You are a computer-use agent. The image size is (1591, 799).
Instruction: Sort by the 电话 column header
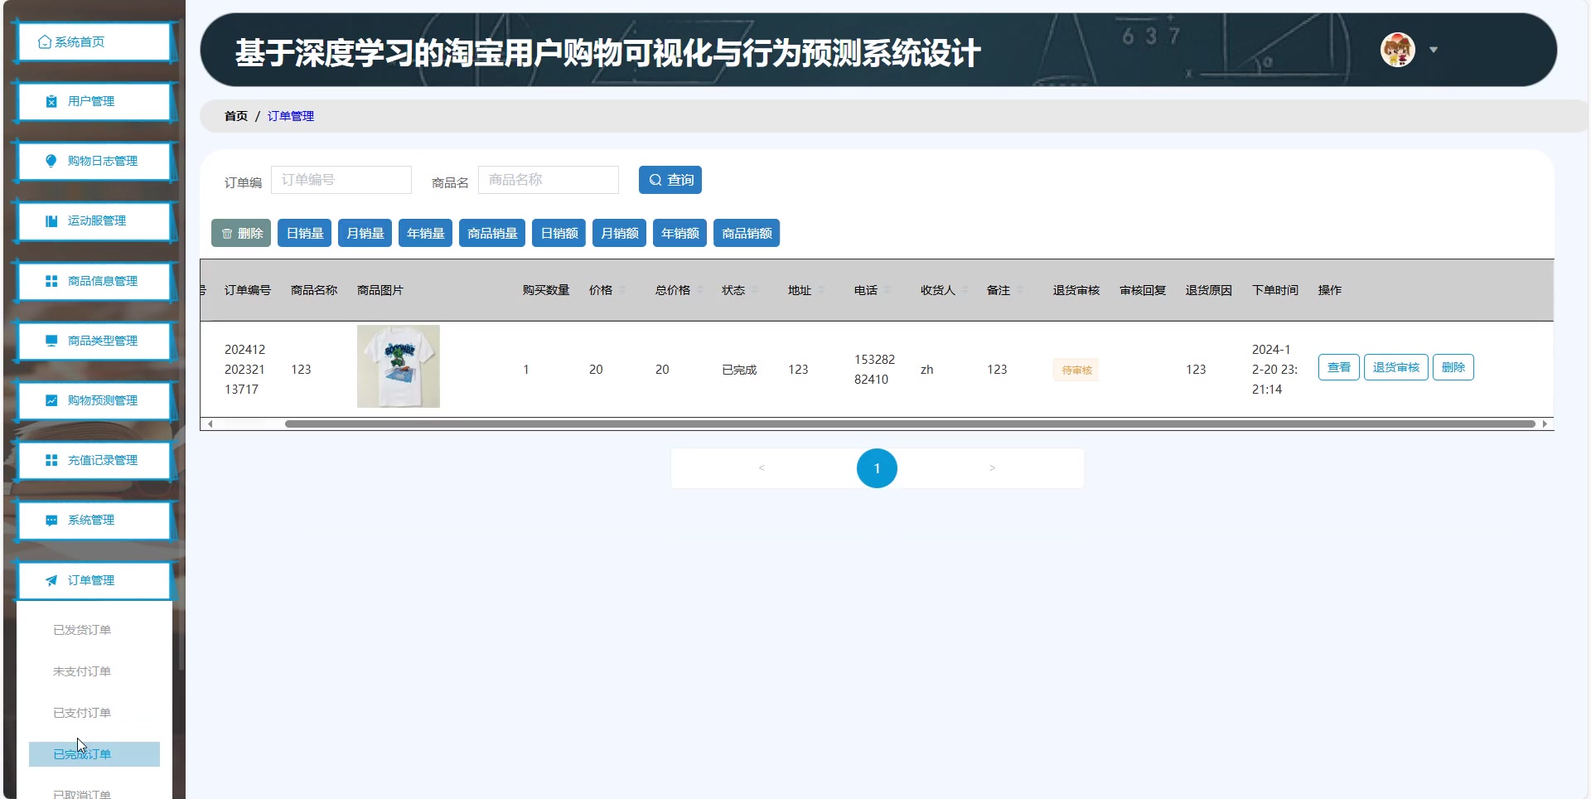(x=866, y=290)
